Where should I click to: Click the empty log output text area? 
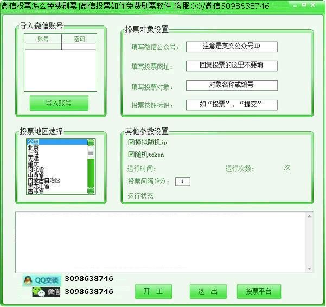(161, 242)
